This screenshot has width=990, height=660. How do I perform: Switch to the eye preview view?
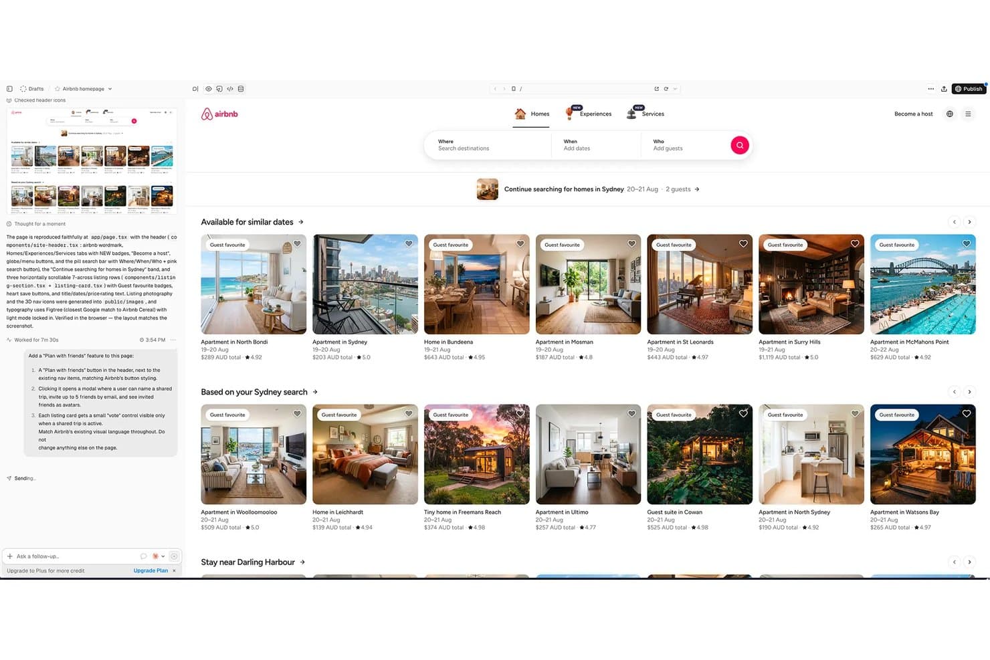(209, 89)
